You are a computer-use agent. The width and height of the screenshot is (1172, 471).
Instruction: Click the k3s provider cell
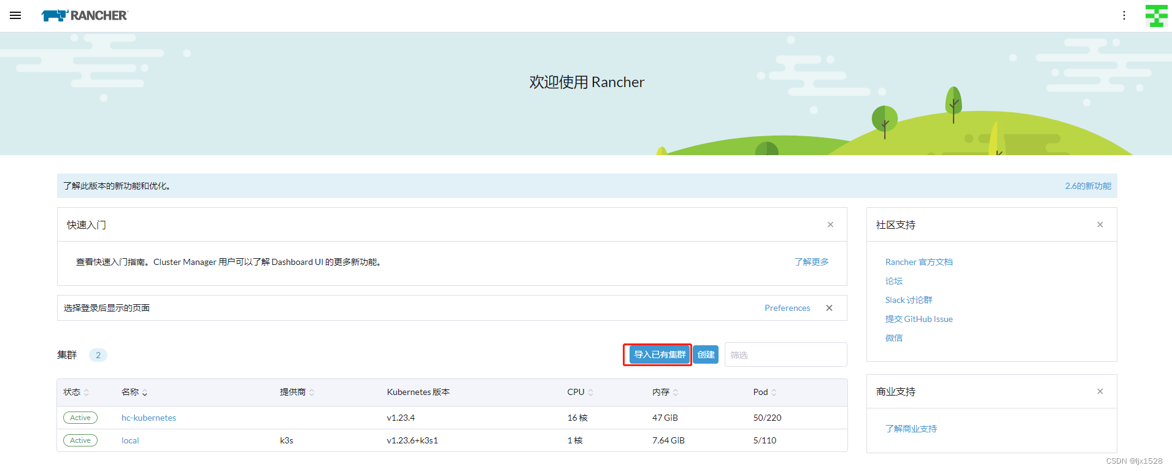point(287,440)
